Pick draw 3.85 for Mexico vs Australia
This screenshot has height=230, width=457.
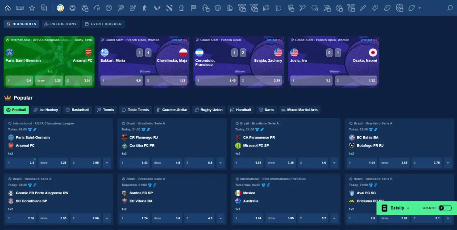point(281,218)
